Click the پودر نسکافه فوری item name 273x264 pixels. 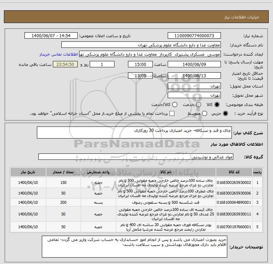coord(166,227)
